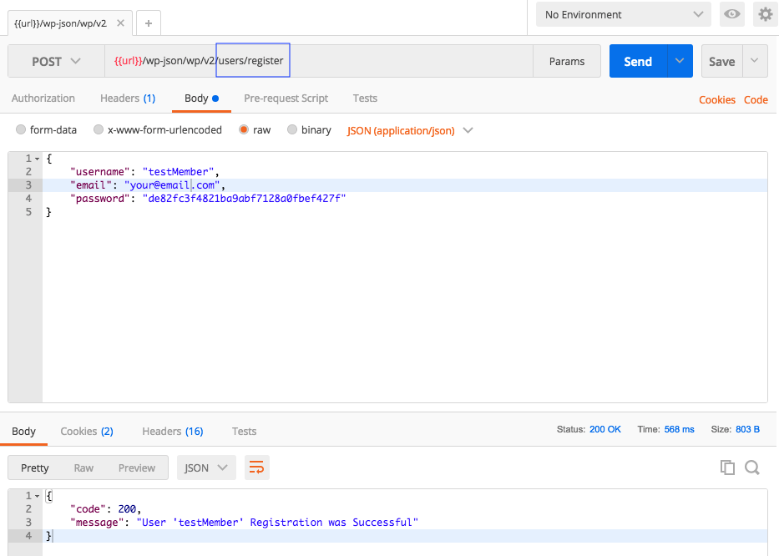Select the form-data body type
779x556 pixels.
tap(21, 129)
